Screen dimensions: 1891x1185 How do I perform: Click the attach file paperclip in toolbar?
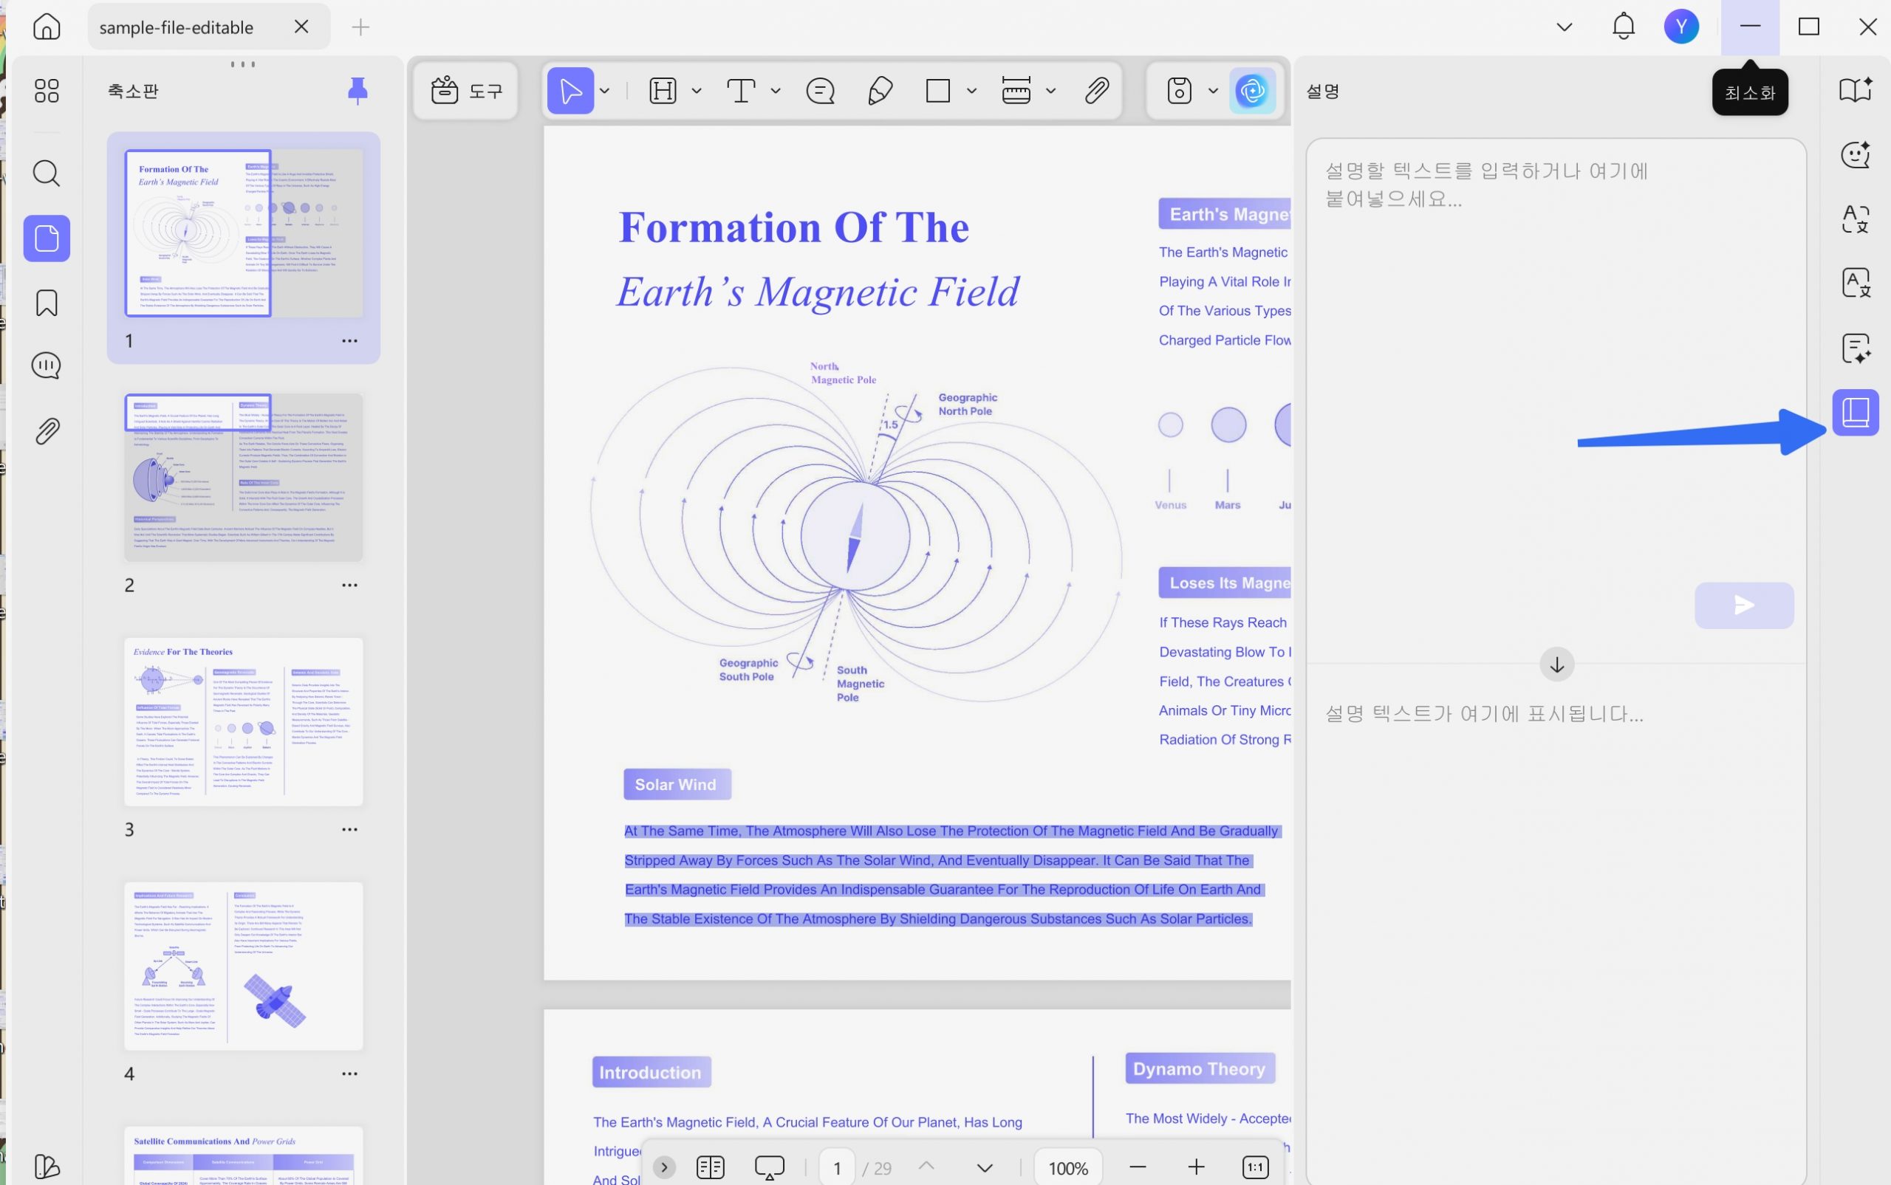tap(1096, 91)
